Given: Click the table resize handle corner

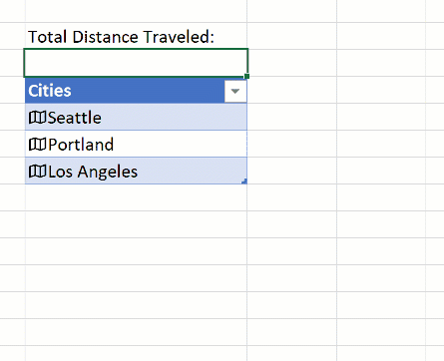Looking at the screenshot, I should [x=244, y=181].
